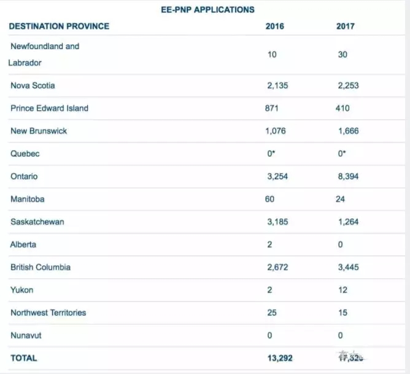410x374 pixels.
Task: Click Saskatchewan 2016 value 3,185
Action: coord(277,222)
